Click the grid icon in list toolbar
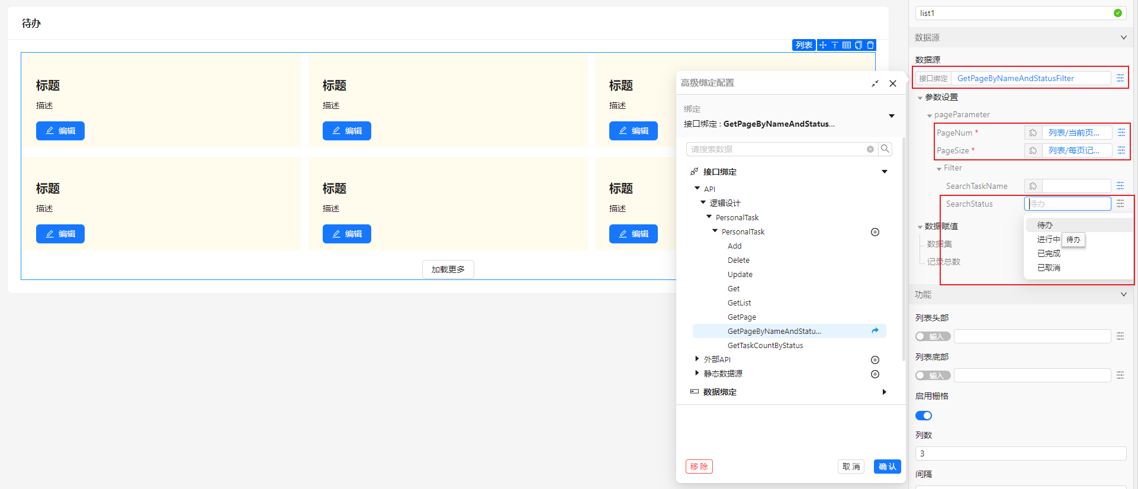1138x489 pixels. [847, 45]
